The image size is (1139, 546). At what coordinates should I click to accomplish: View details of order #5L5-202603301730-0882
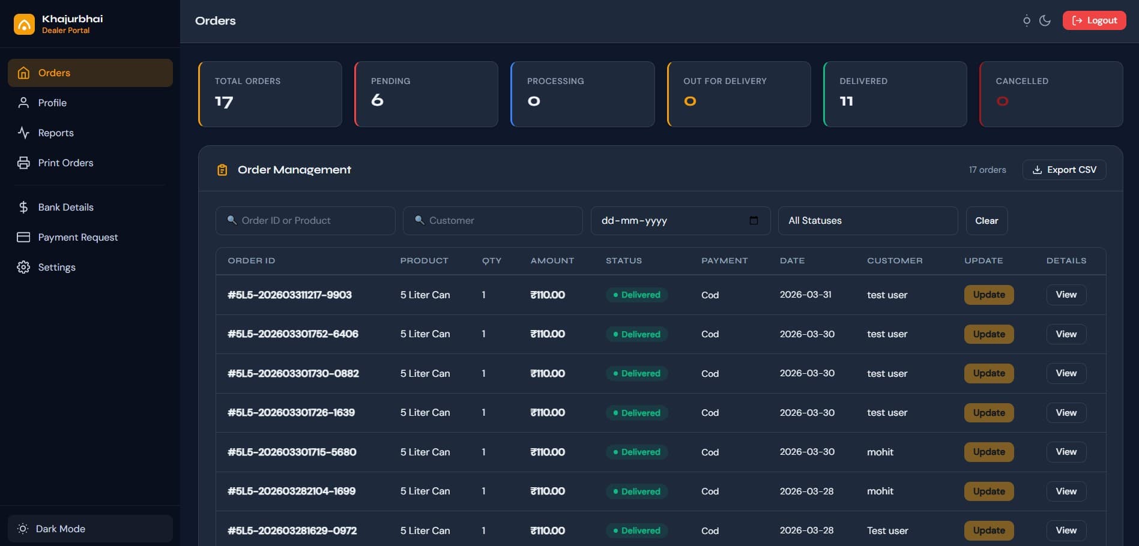point(1066,373)
